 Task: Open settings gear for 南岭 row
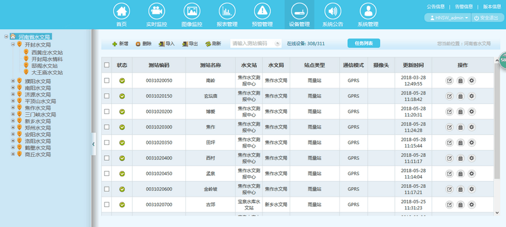472,81
